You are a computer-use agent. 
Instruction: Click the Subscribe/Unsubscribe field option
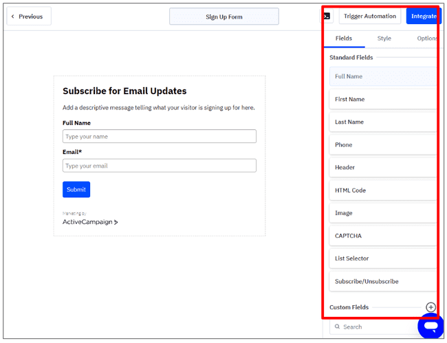[382, 281]
